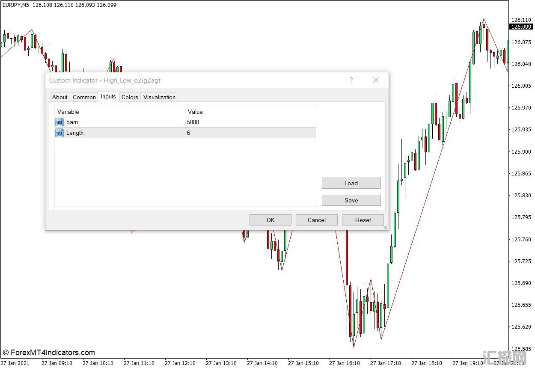Image resolution: width=535 pixels, height=368 pixels.
Task: Click the integer type icon beside Length
Action: (x=59, y=133)
